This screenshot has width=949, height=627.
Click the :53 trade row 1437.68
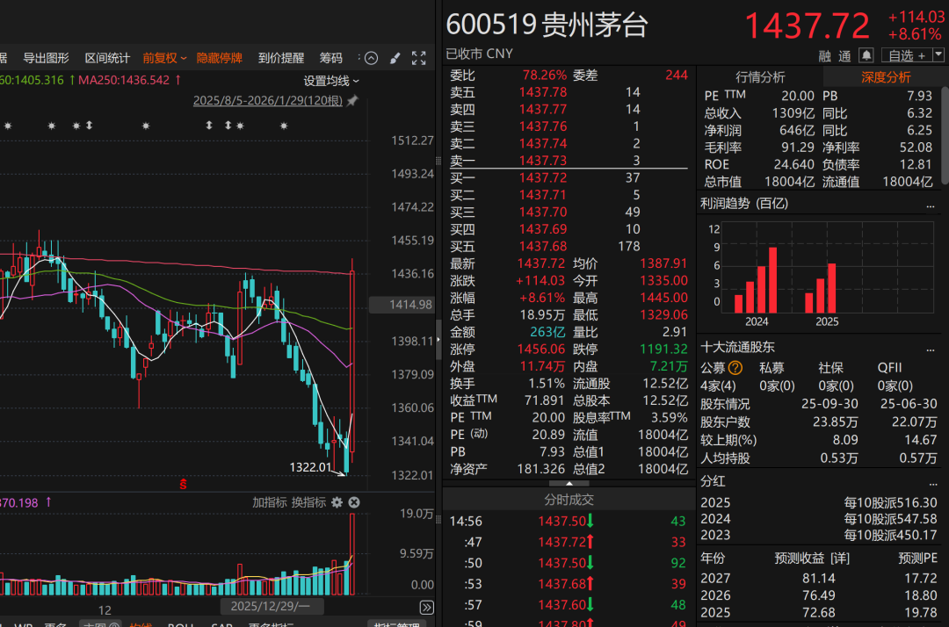tap(569, 584)
